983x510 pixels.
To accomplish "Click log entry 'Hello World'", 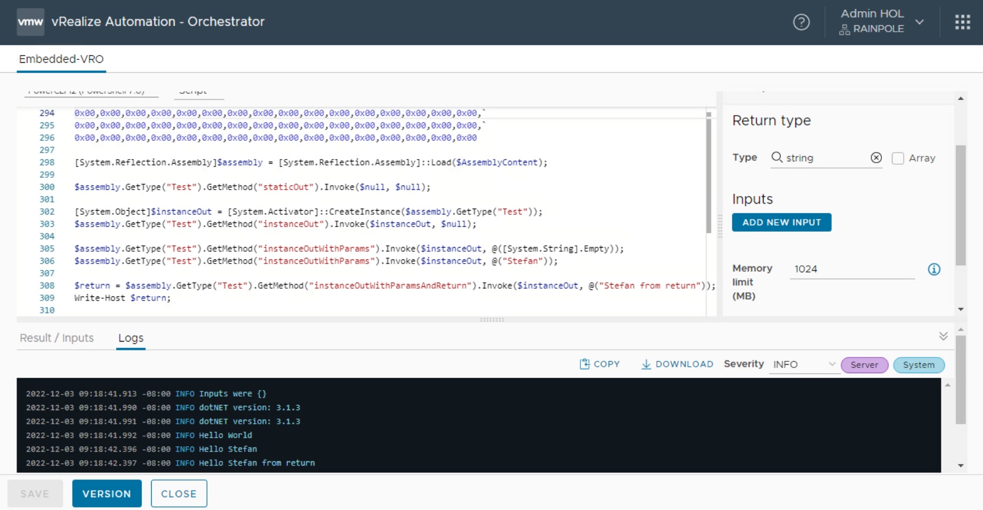I will click(225, 435).
